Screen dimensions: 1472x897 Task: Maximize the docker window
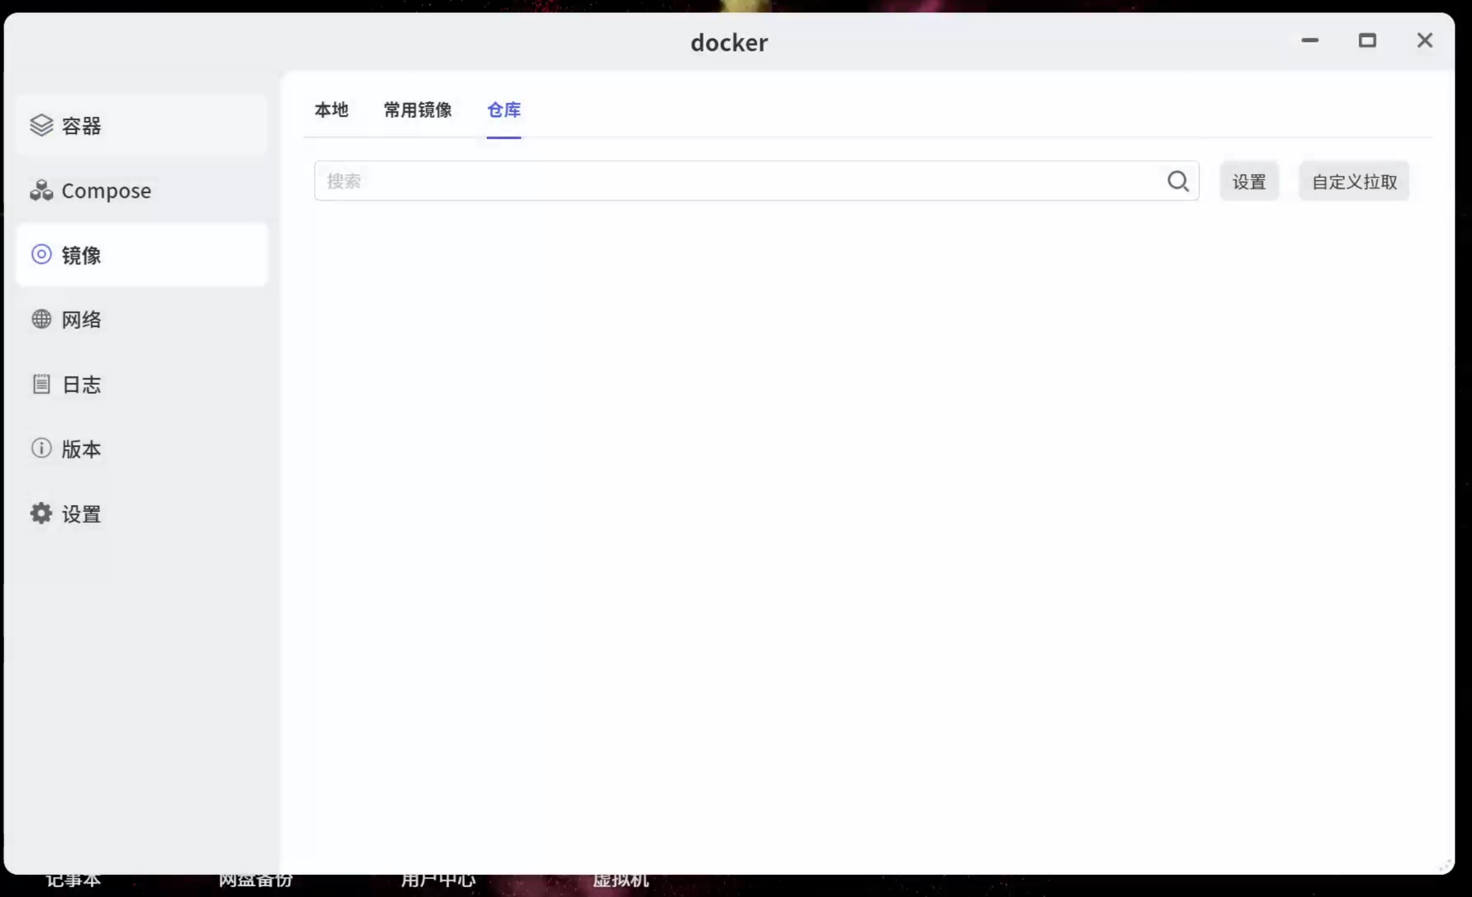click(x=1367, y=41)
